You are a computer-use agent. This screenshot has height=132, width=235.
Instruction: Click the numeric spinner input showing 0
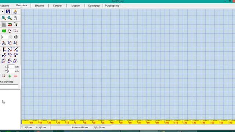5,37
